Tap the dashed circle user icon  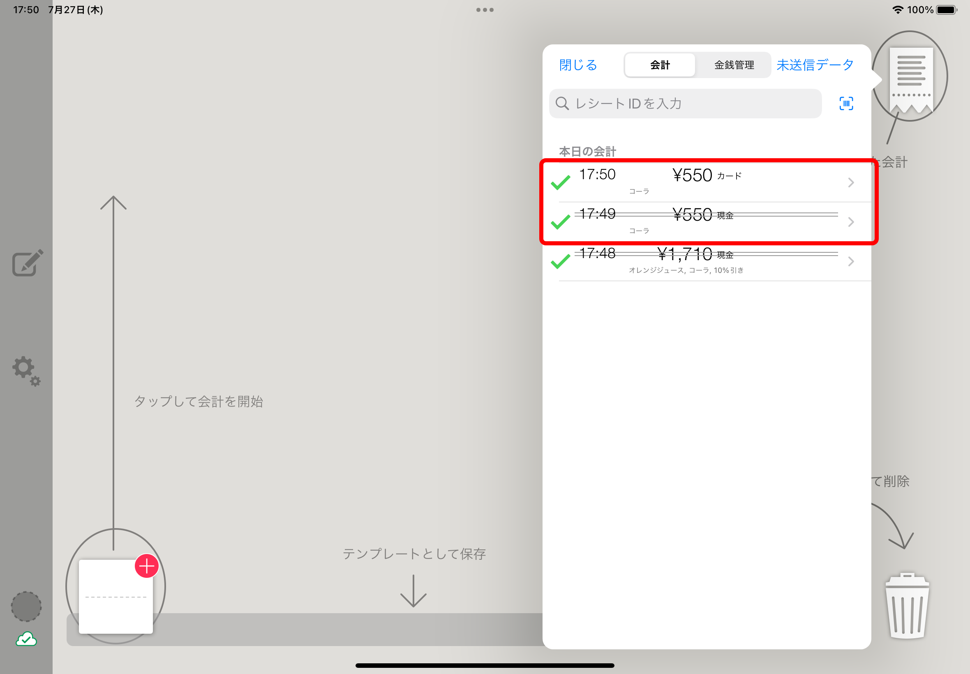(x=26, y=606)
